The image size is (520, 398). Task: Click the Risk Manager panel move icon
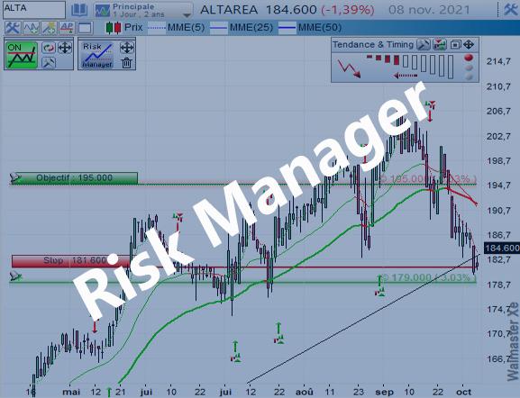(x=127, y=48)
